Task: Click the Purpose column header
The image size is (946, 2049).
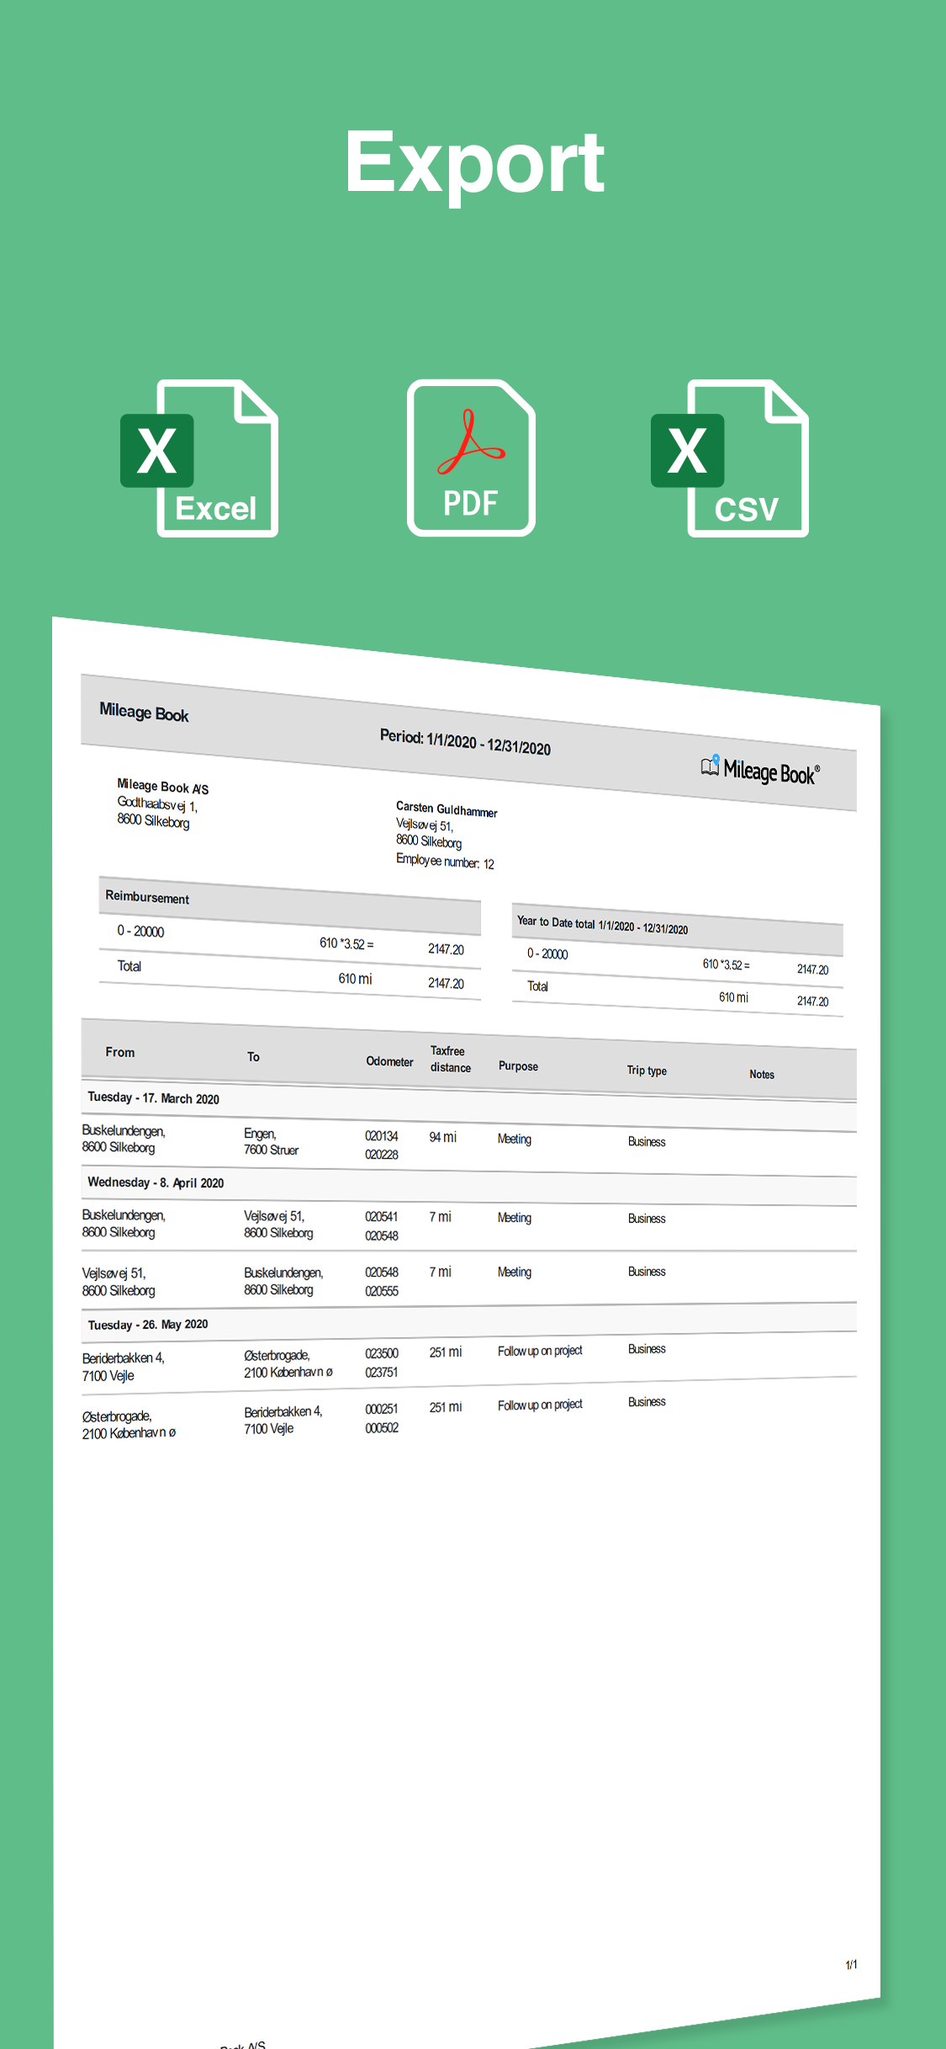Action: [518, 1066]
